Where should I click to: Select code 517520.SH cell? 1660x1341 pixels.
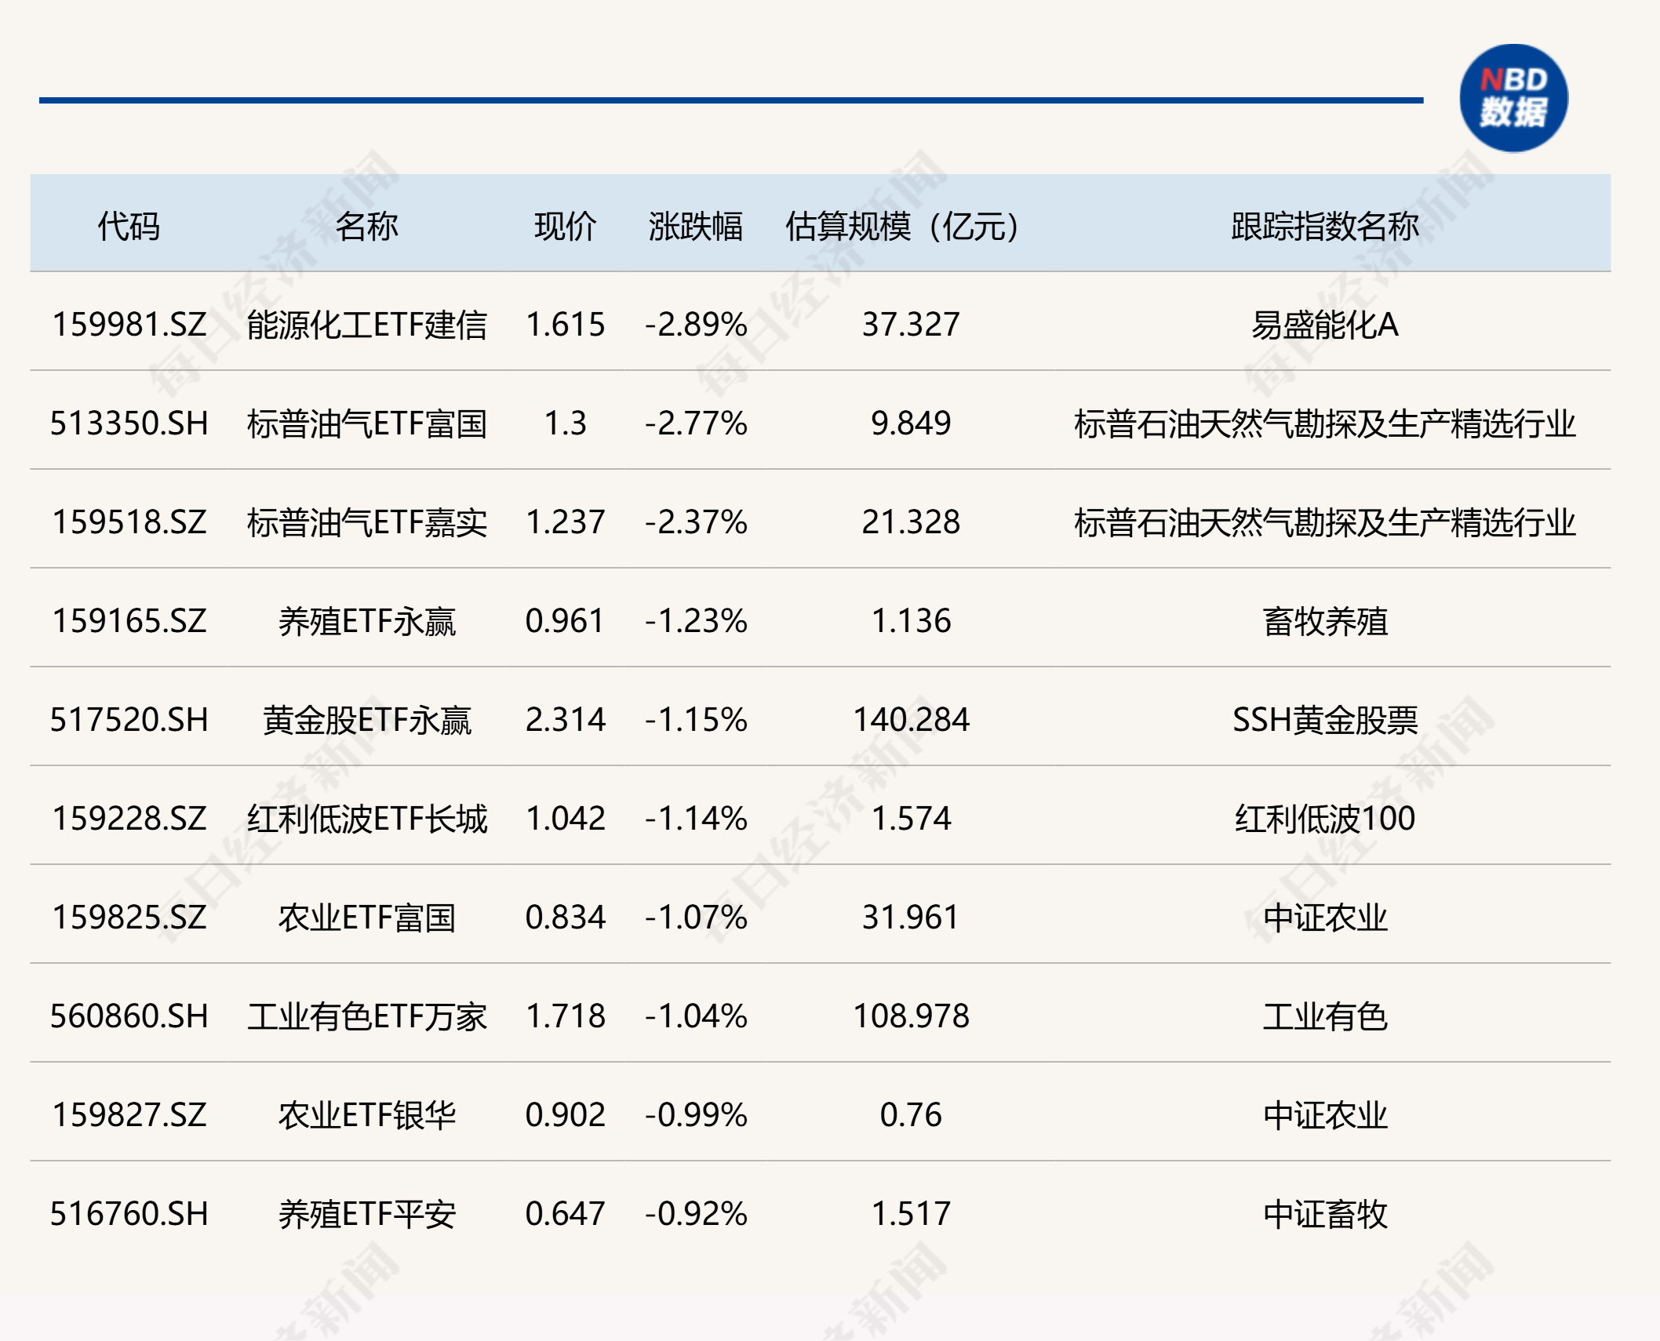point(129,720)
